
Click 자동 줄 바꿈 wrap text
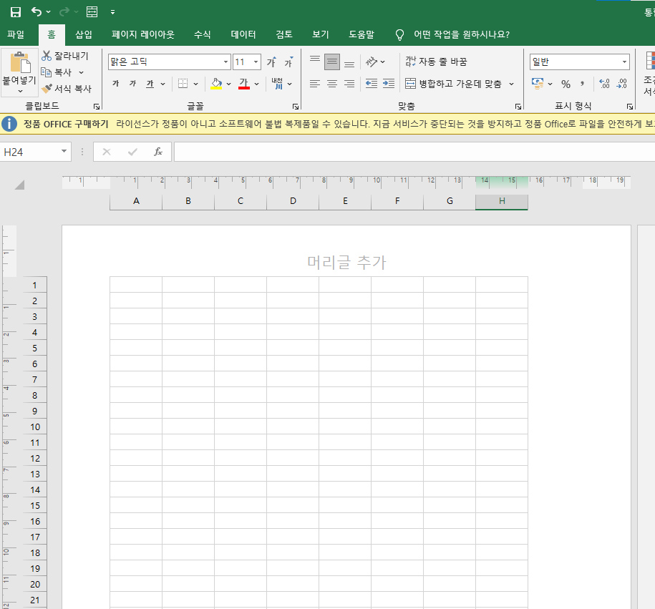(436, 62)
